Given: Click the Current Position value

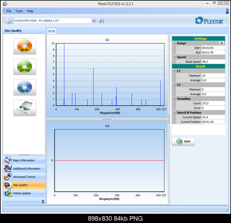Looking at the screenshot, I should [x=213, y=122].
